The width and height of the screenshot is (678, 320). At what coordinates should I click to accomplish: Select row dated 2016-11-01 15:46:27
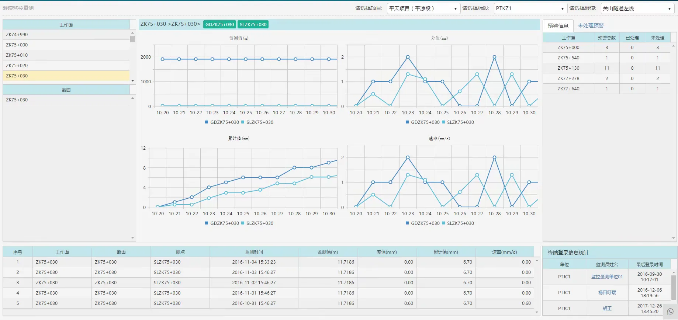click(269, 293)
